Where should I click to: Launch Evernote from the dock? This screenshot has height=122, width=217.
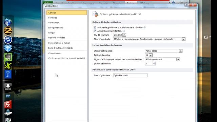[x=8, y=57]
